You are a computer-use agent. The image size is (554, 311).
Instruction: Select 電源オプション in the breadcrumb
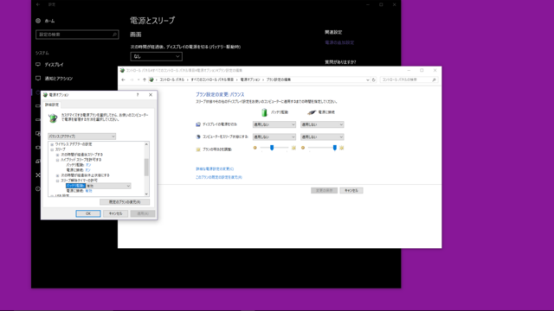pos(250,79)
